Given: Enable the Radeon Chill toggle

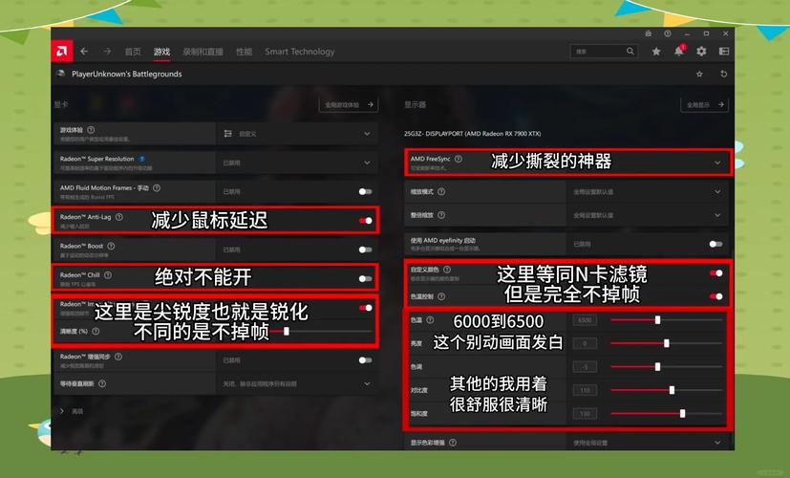Looking at the screenshot, I should (365, 278).
